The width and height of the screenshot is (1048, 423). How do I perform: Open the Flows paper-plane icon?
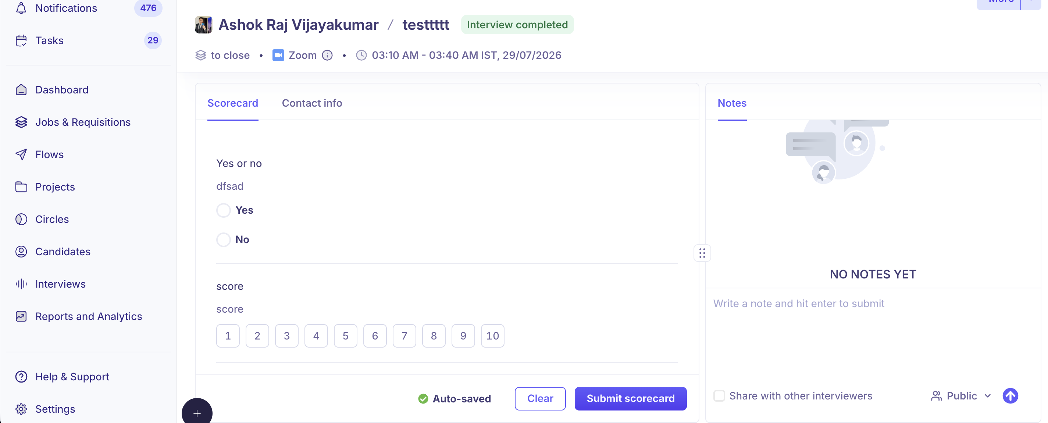point(21,154)
